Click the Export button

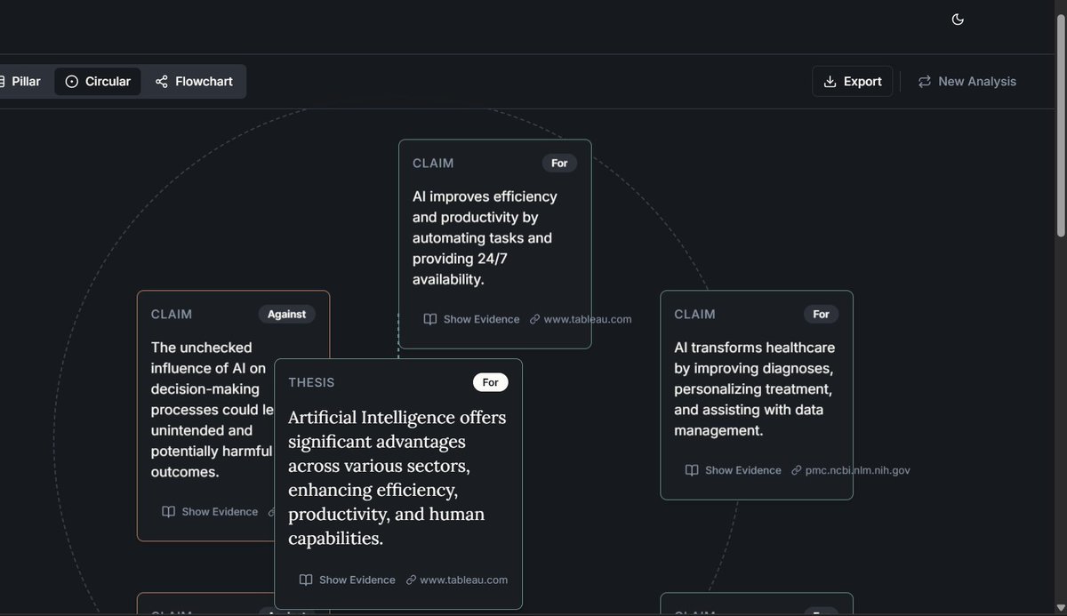click(x=852, y=81)
